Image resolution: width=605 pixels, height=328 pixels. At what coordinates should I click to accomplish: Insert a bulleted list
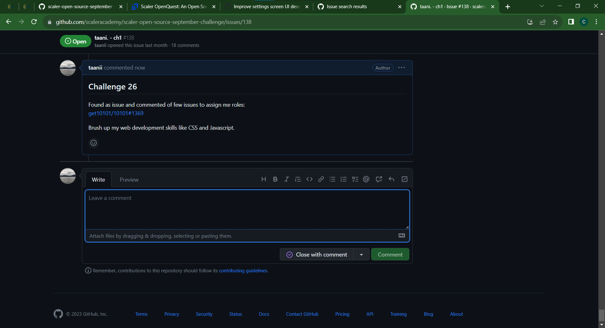[332, 179]
